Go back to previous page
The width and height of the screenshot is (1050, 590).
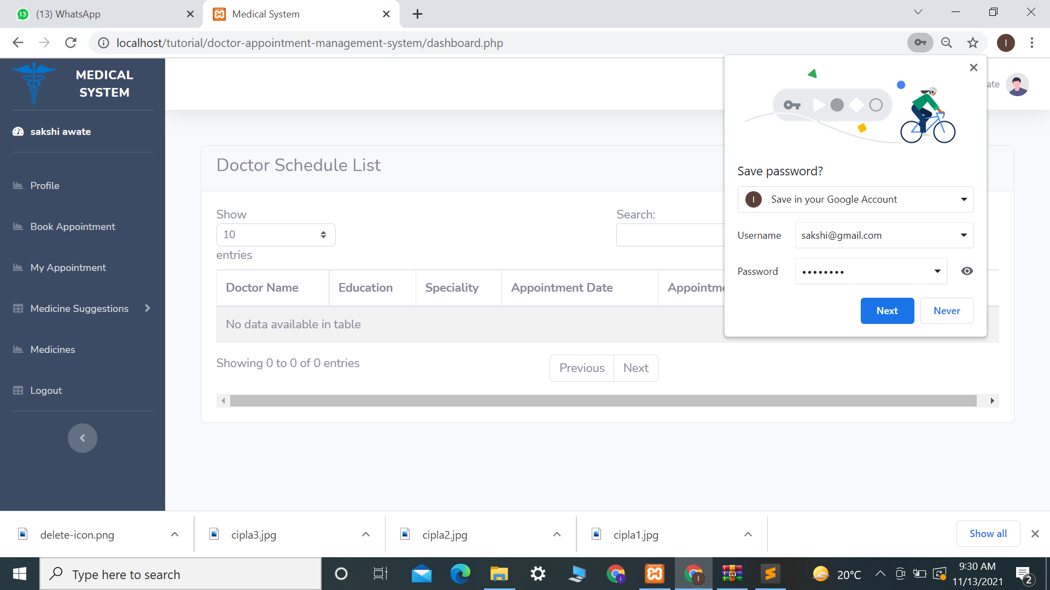click(x=18, y=43)
